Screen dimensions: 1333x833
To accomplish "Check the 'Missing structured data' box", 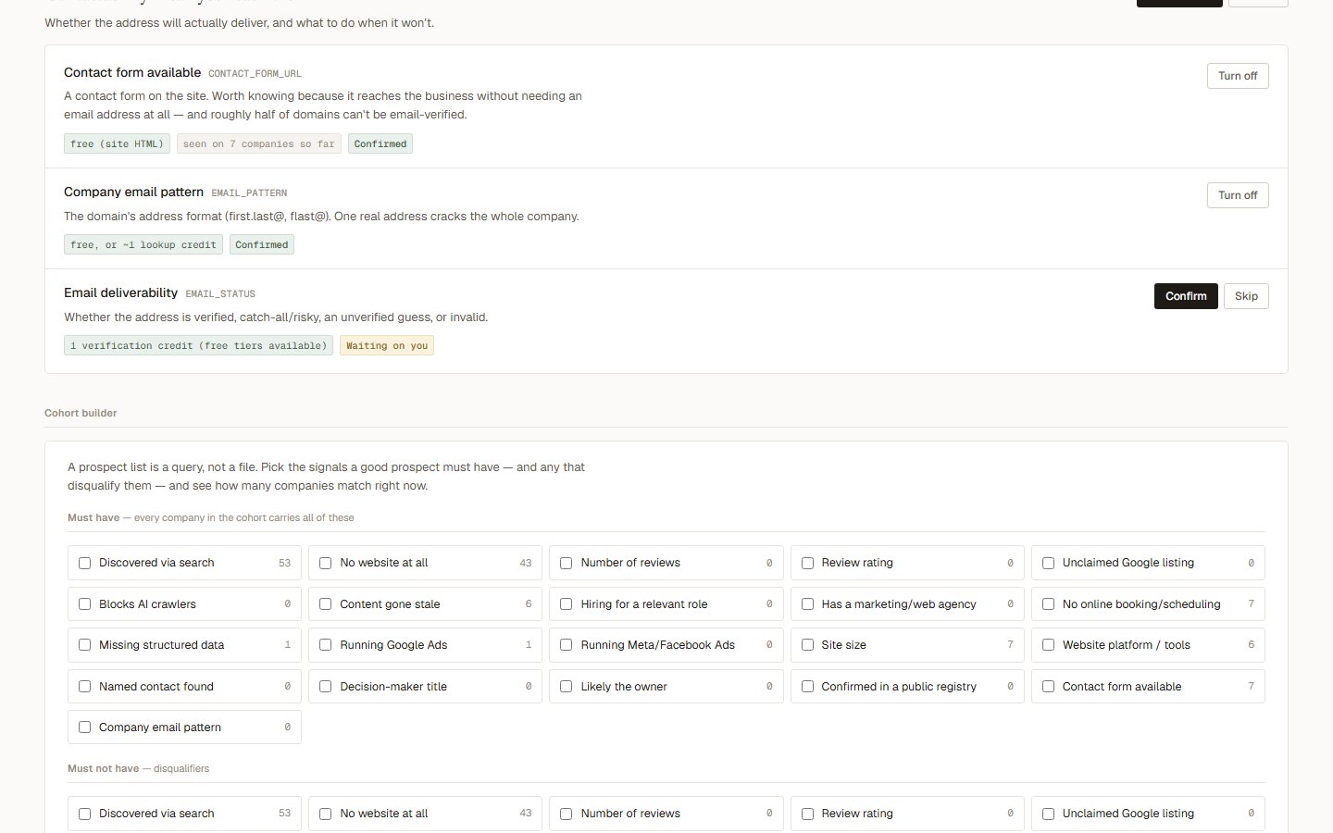I will coord(85,645).
